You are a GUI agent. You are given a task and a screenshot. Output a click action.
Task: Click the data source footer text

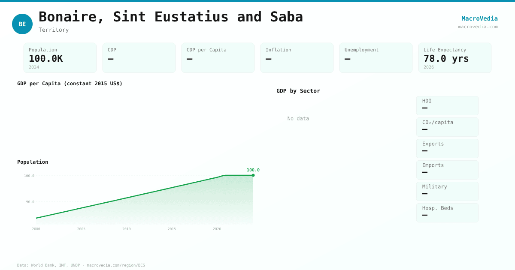81,265
